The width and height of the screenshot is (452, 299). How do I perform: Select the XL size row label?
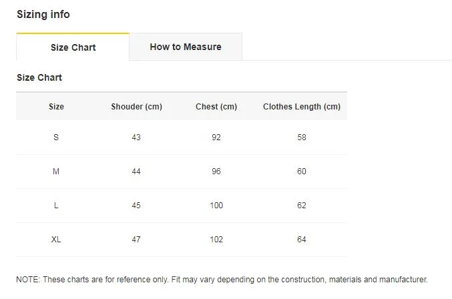(56, 240)
